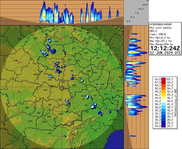Click the JGT station label
This screenshot has height=149, width=182.
tap(74, 48)
